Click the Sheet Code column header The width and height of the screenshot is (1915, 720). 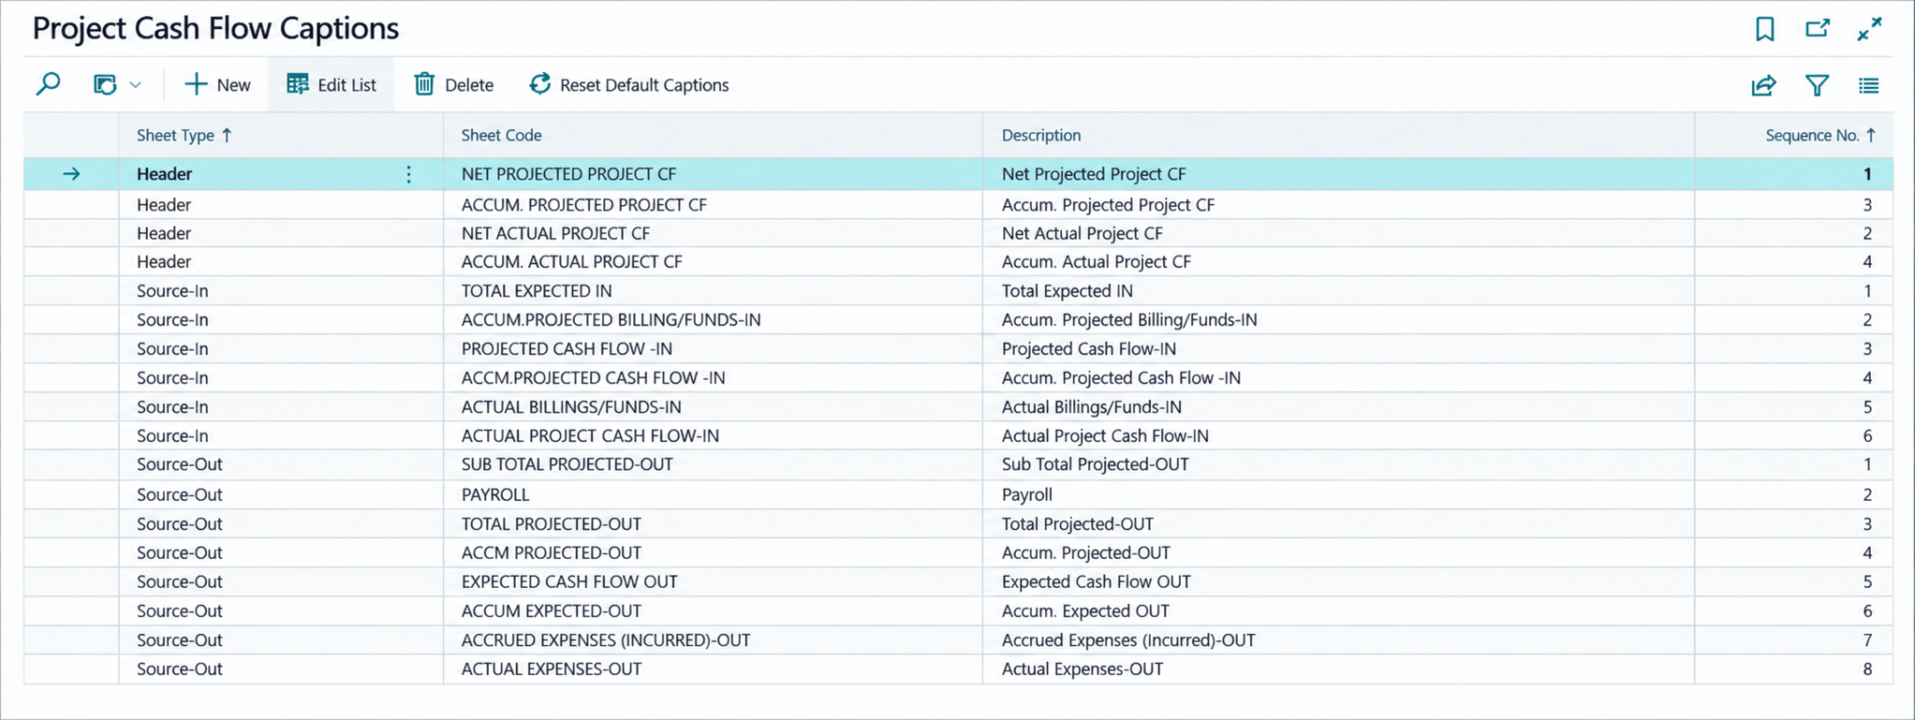501,135
